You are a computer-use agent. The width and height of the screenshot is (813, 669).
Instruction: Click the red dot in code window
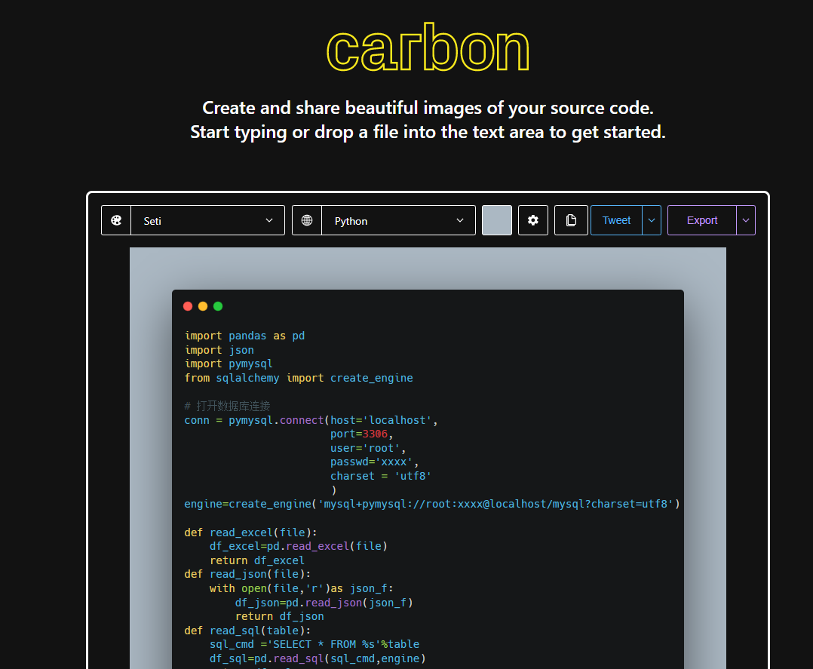[188, 306]
